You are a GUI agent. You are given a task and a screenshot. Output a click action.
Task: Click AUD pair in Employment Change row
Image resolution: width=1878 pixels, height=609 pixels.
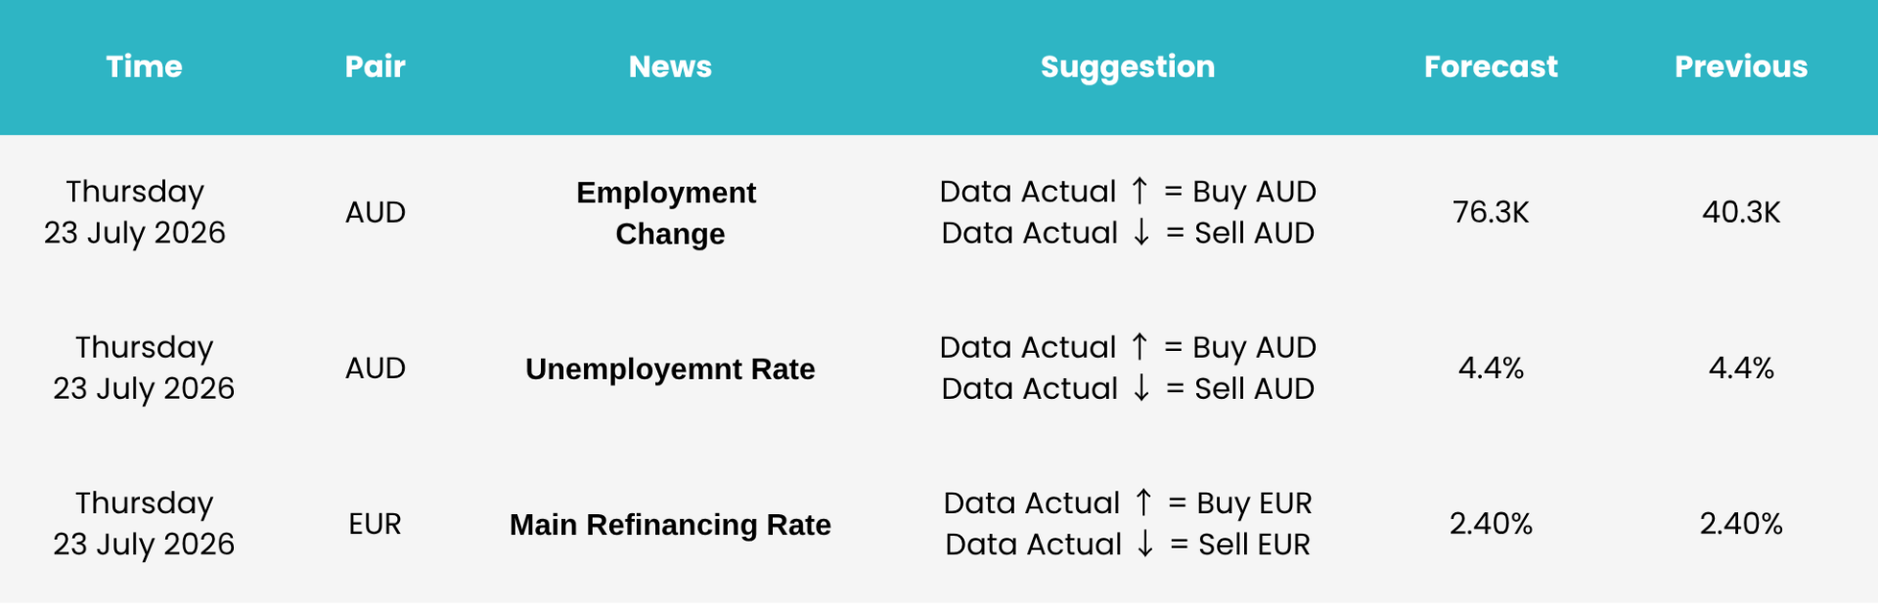tap(375, 212)
